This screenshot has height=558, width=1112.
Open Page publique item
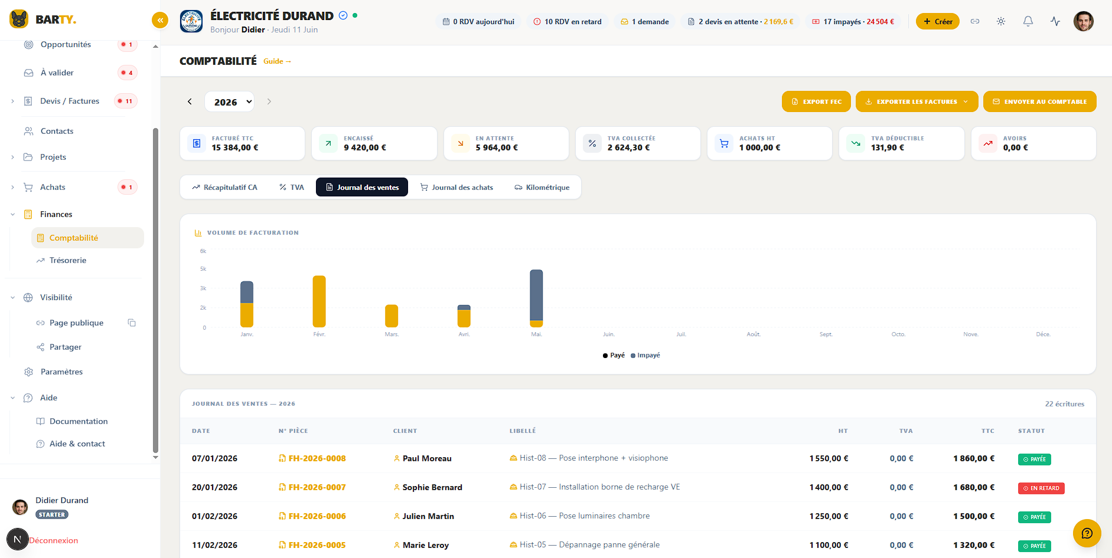click(76, 323)
